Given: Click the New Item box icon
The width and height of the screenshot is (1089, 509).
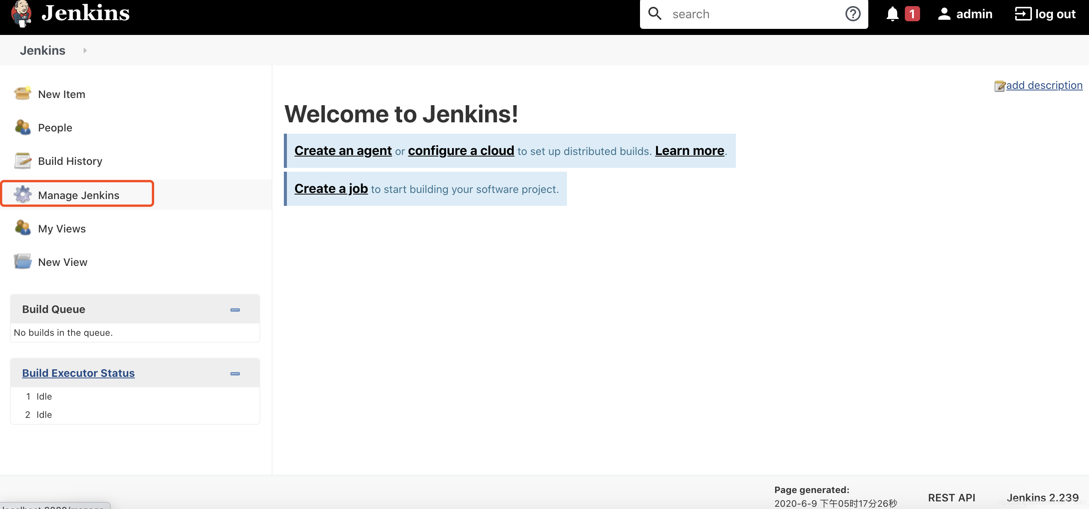Looking at the screenshot, I should (x=22, y=93).
